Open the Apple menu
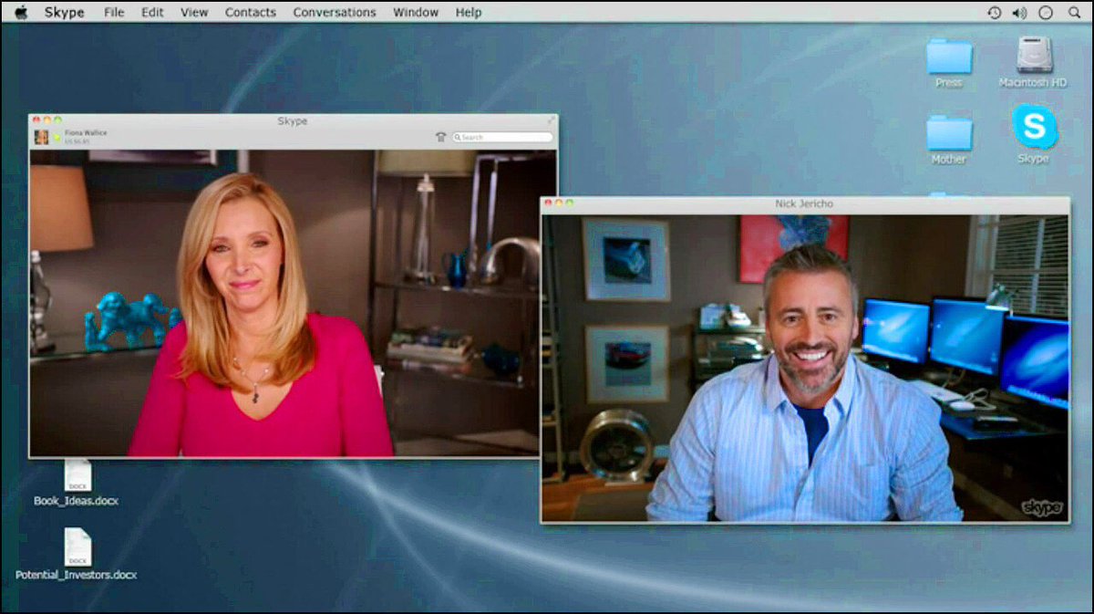1094x614 pixels. 21,12
